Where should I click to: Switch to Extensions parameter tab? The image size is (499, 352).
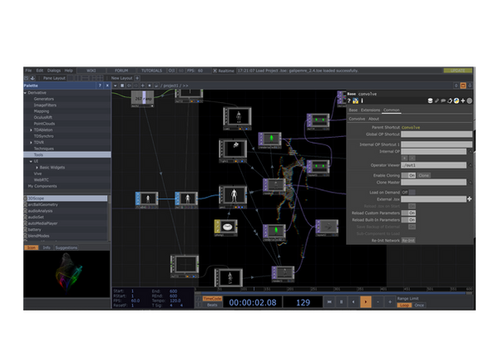370,110
